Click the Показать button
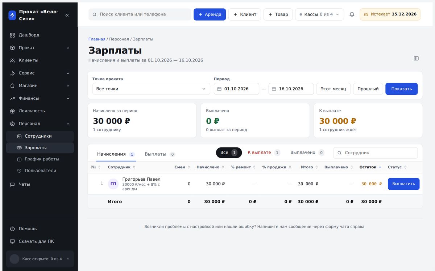The height and width of the screenshot is (271, 435). coord(402,89)
